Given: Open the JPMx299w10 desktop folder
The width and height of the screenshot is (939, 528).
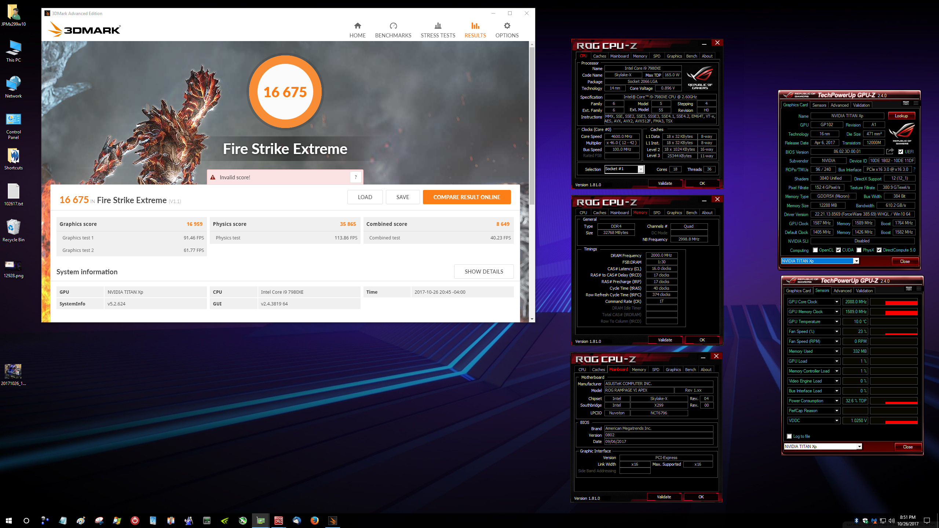Looking at the screenshot, I should point(14,15).
